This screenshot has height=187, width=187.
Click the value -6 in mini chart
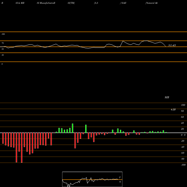[120, 182]
